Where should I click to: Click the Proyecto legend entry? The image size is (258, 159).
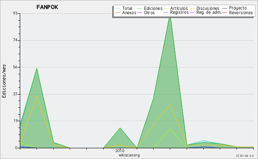(x=234, y=8)
